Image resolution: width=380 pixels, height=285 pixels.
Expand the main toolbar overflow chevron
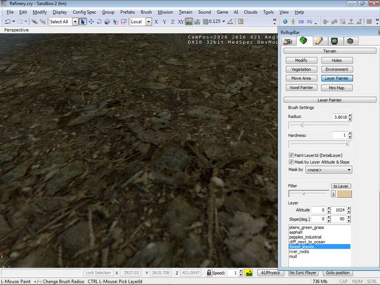pos(274,21)
